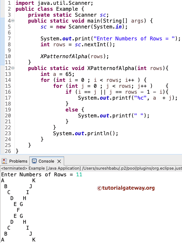Click 'int rows' parameter on line 12
This screenshot has height=243, width=182.
pos(150,68)
